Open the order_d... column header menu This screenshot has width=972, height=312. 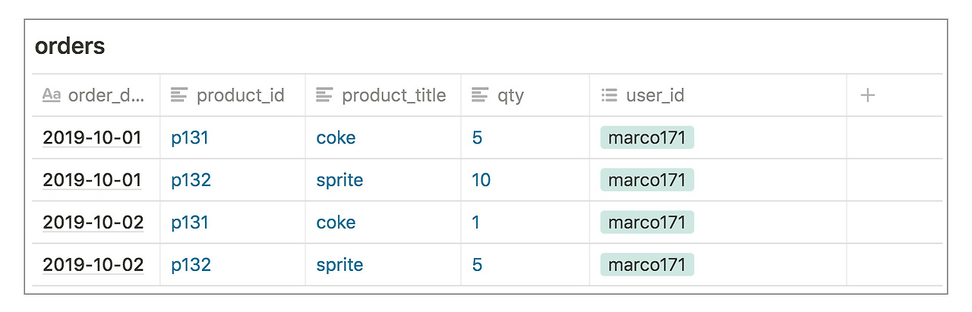[x=106, y=96]
